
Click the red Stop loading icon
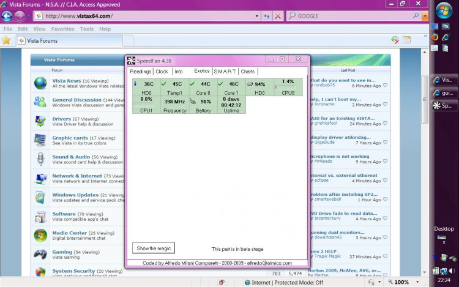pyautogui.click(x=278, y=16)
